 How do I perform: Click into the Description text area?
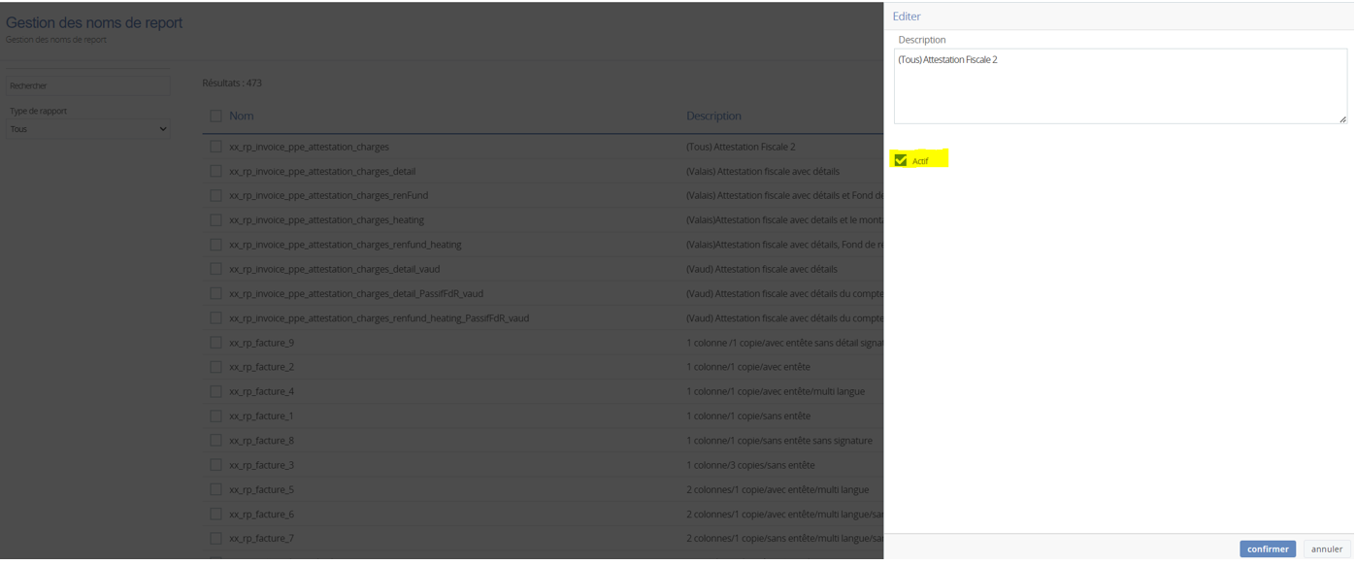pos(1119,86)
